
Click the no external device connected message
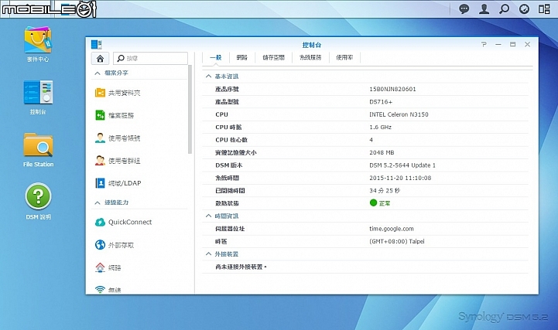tap(241, 267)
